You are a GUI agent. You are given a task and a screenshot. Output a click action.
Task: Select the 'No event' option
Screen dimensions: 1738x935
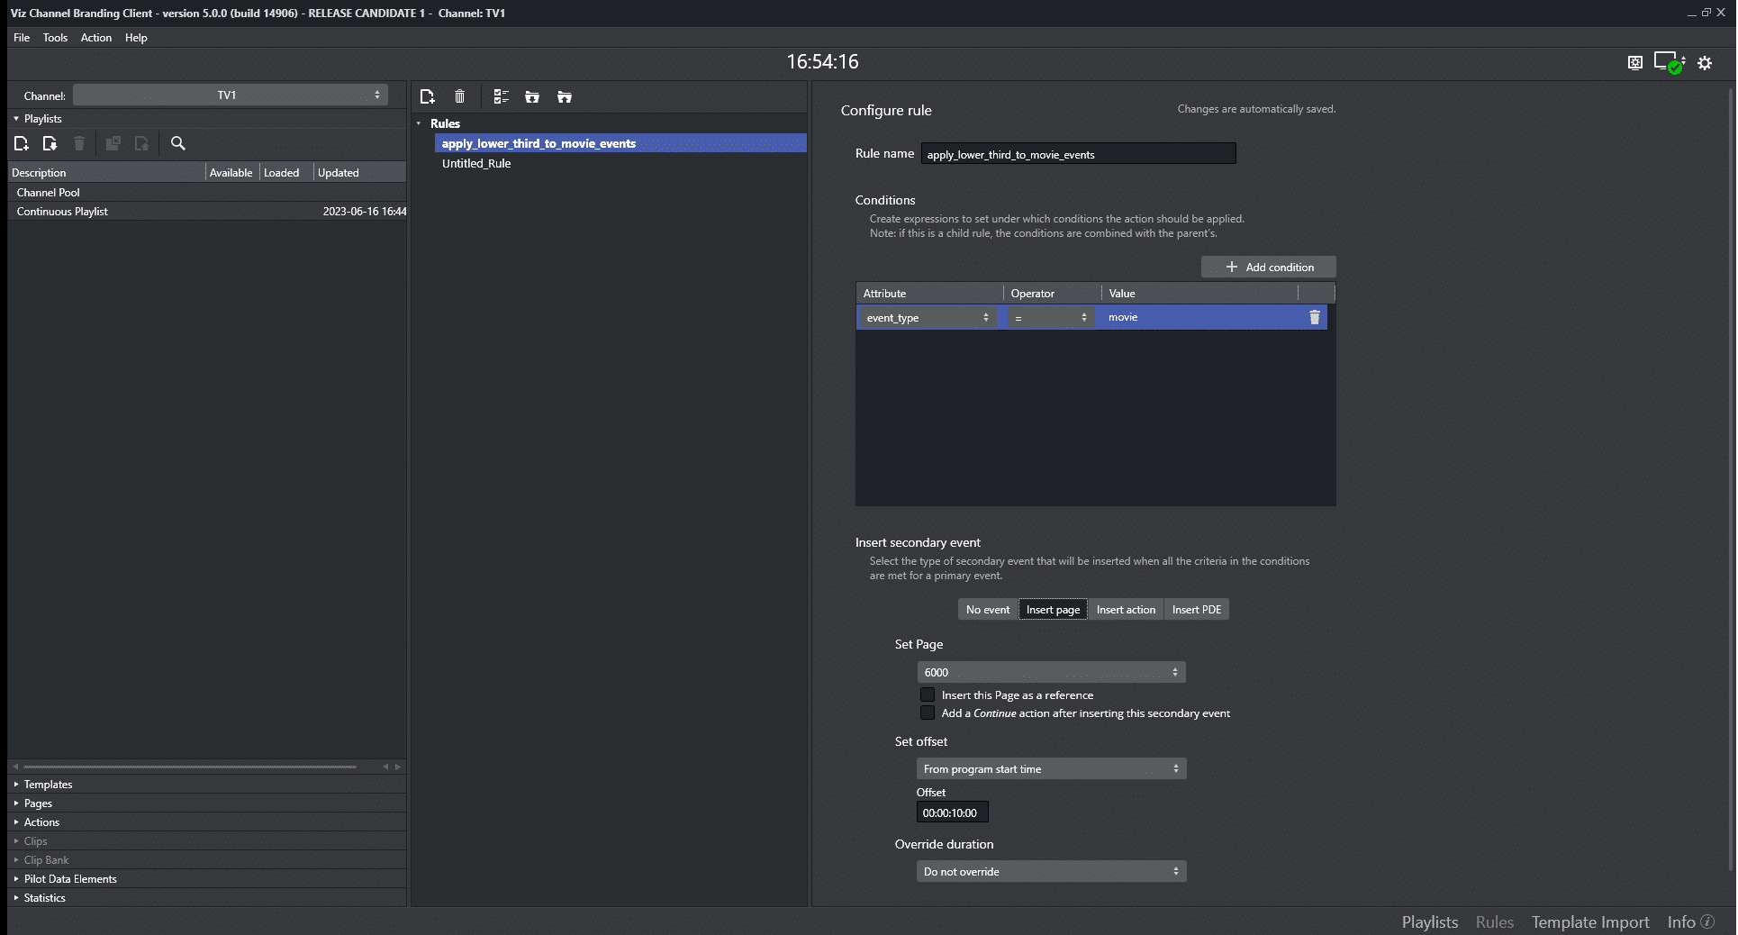click(x=987, y=610)
